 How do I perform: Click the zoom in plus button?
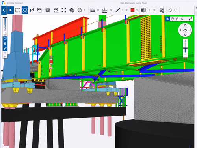pyautogui.click(x=185, y=41)
